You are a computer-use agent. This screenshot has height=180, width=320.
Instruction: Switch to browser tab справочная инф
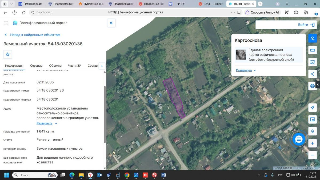pyautogui.click(x=151, y=4)
